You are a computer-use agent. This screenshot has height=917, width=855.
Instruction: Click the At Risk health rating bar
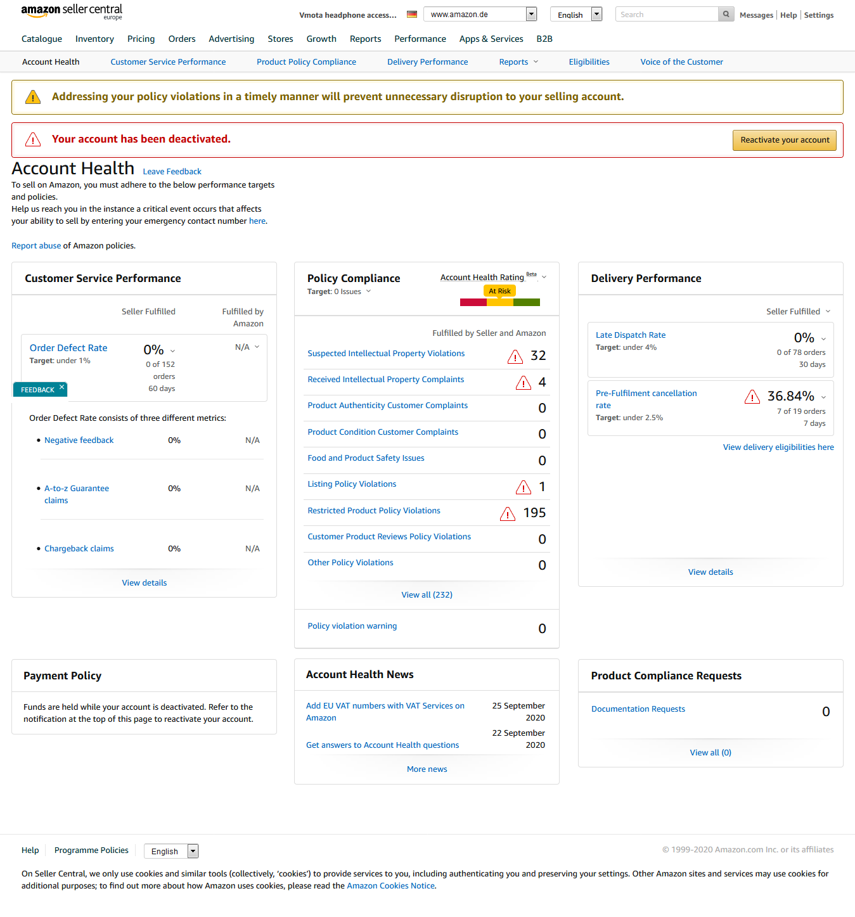pyautogui.click(x=499, y=302)
